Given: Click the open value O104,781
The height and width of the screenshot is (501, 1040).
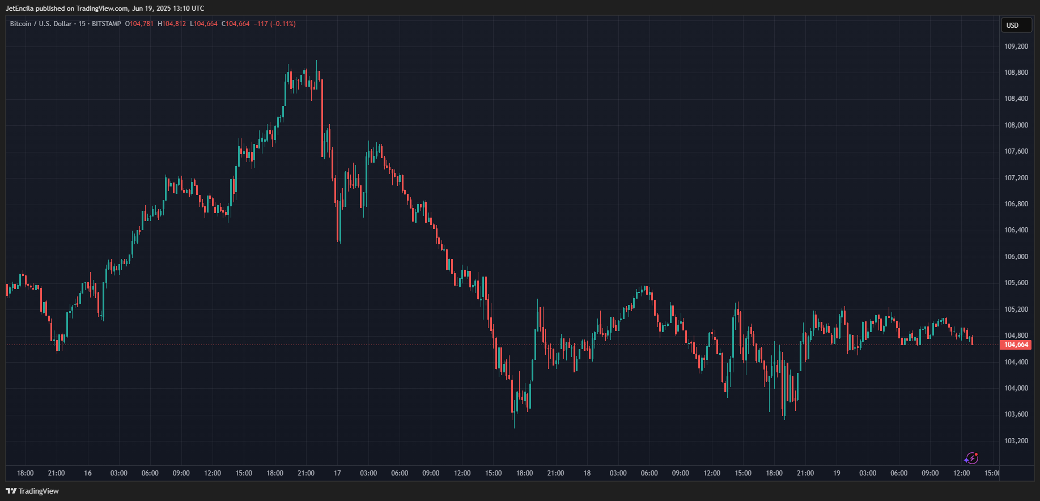Looking at the screenshot, I should coord(139,24).
